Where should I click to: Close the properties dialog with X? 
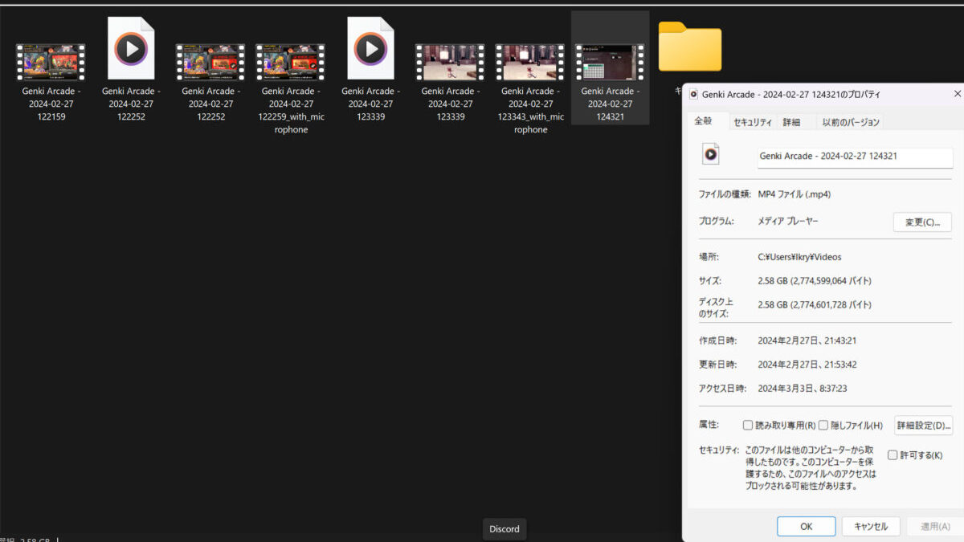coord(958,94)
